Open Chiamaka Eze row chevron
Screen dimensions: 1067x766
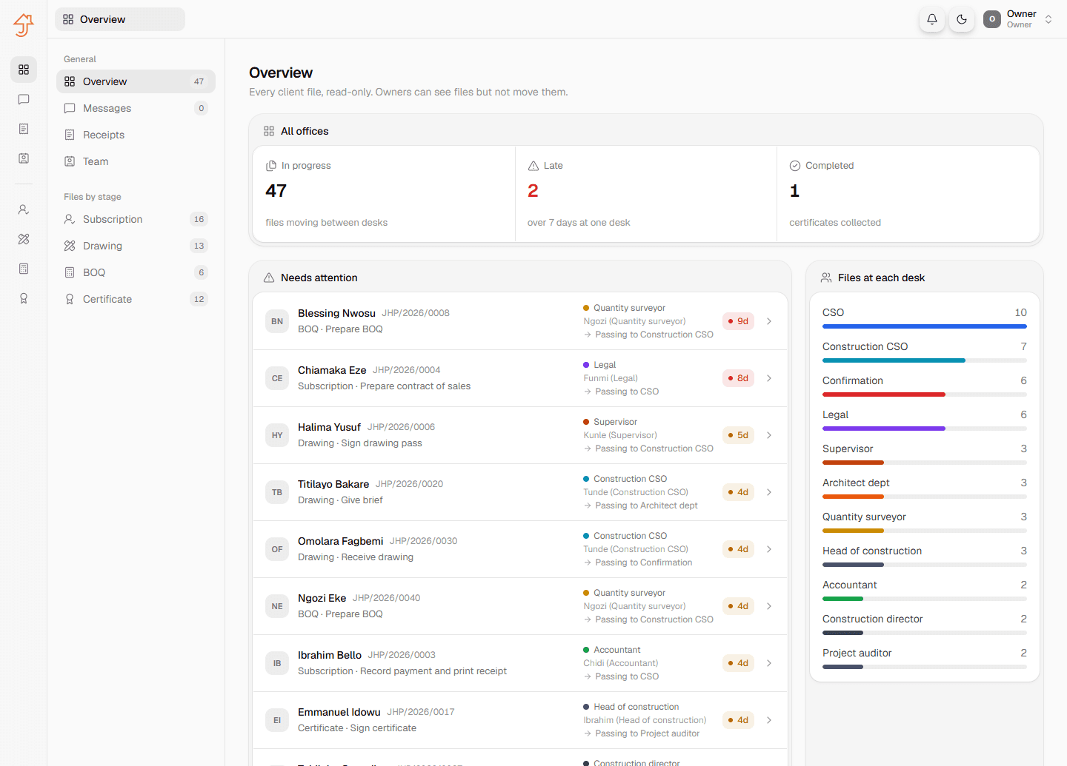[x=769, y=378]
